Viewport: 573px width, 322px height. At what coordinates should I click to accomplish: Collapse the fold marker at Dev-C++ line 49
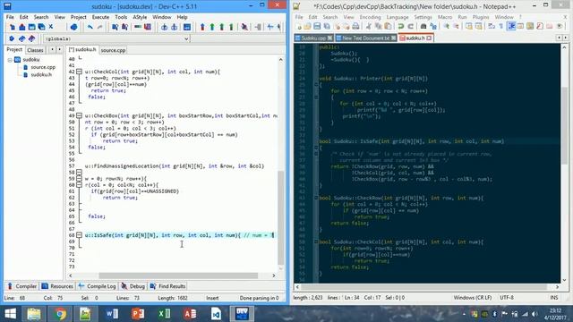coord(79,115)
